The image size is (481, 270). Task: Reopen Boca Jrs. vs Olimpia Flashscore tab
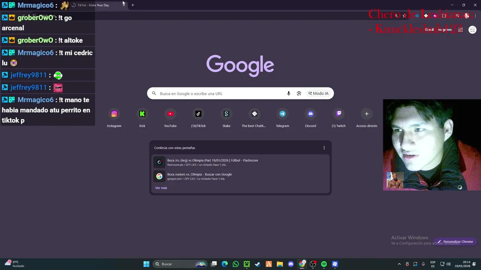click(240, 162)
